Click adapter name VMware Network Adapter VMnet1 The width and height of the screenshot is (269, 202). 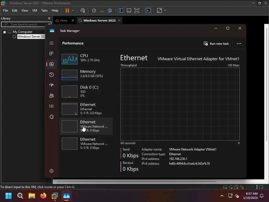(193, 149)
